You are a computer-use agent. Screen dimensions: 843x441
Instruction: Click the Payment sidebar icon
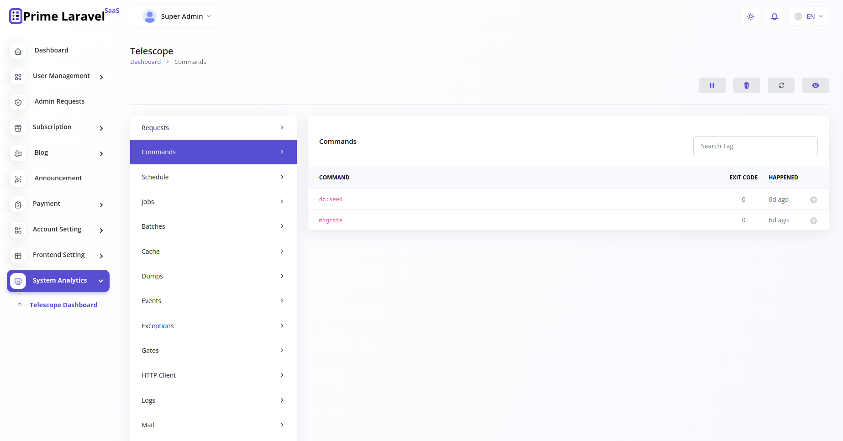(18, 205)
